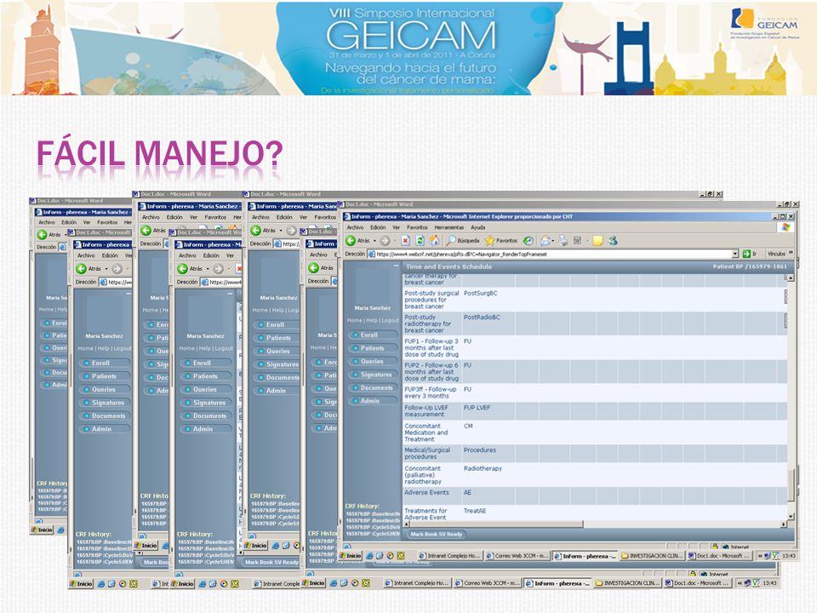Image resolution: width=817 pixels, height=613 pixels.
Task: Collapse the front window sidebar with the minus button
Action: [396, 266]
